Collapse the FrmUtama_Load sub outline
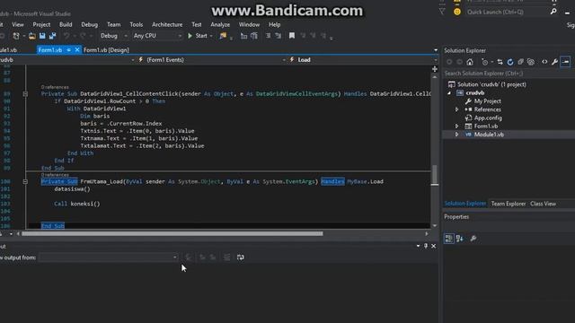 pos(25,181)
